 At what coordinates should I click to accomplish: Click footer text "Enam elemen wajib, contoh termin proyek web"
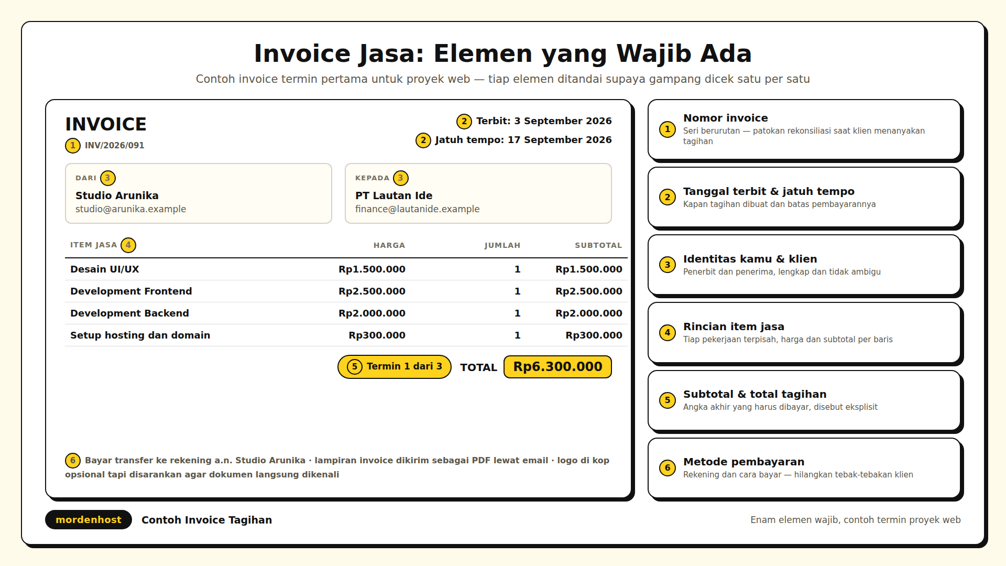point(856,520)
